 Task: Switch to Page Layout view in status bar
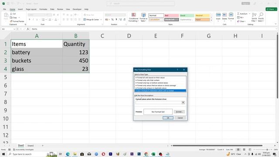coord(244,150)
